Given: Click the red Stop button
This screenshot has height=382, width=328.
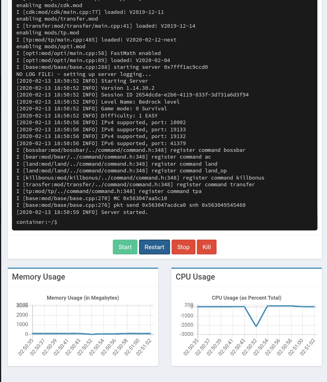Looking at the screenshot, I should (x=183, y=247).
